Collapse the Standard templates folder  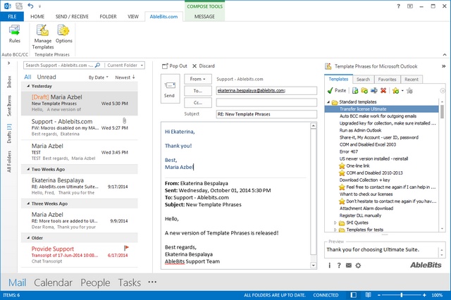coord(328,102)
